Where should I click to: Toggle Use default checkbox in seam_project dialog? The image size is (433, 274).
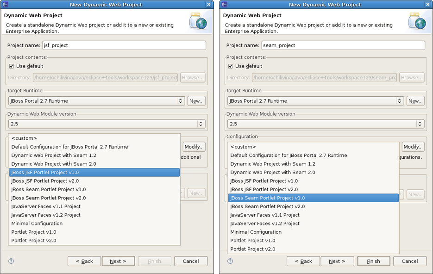tap(231, 66)
